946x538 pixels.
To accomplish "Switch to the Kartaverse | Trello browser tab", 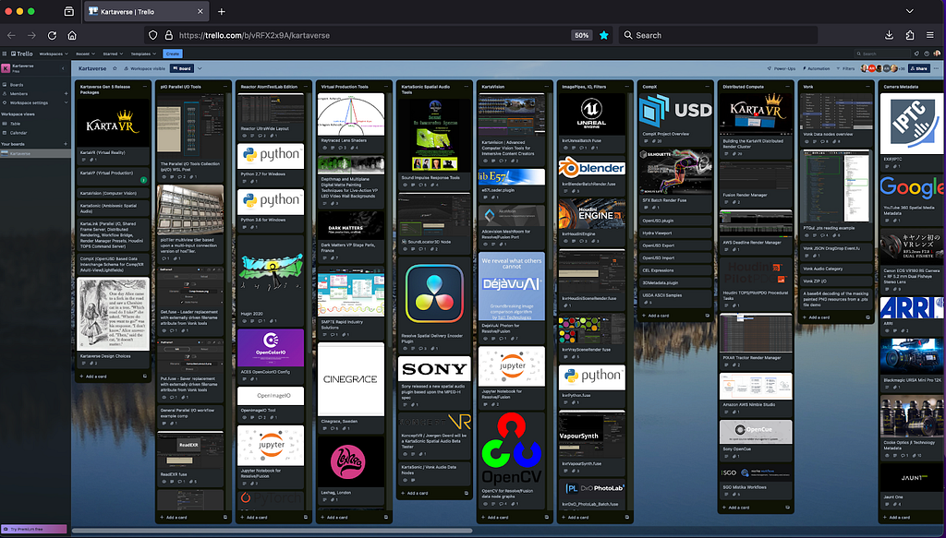I will (145, 11).
